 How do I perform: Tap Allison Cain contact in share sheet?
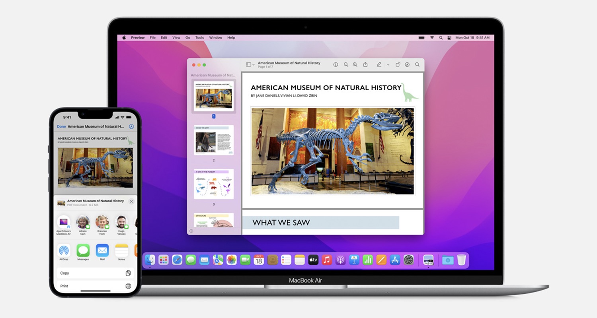click(83, 222)
